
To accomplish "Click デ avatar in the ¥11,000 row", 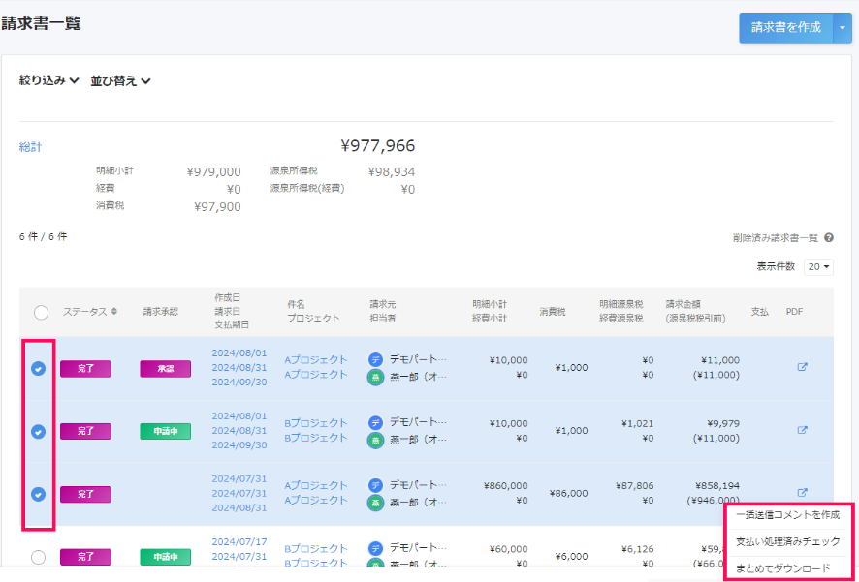I will 376,359.
